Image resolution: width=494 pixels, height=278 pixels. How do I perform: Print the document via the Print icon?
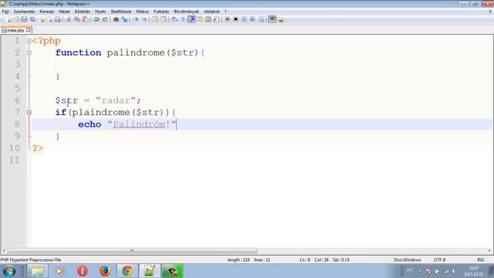(58, 19)
